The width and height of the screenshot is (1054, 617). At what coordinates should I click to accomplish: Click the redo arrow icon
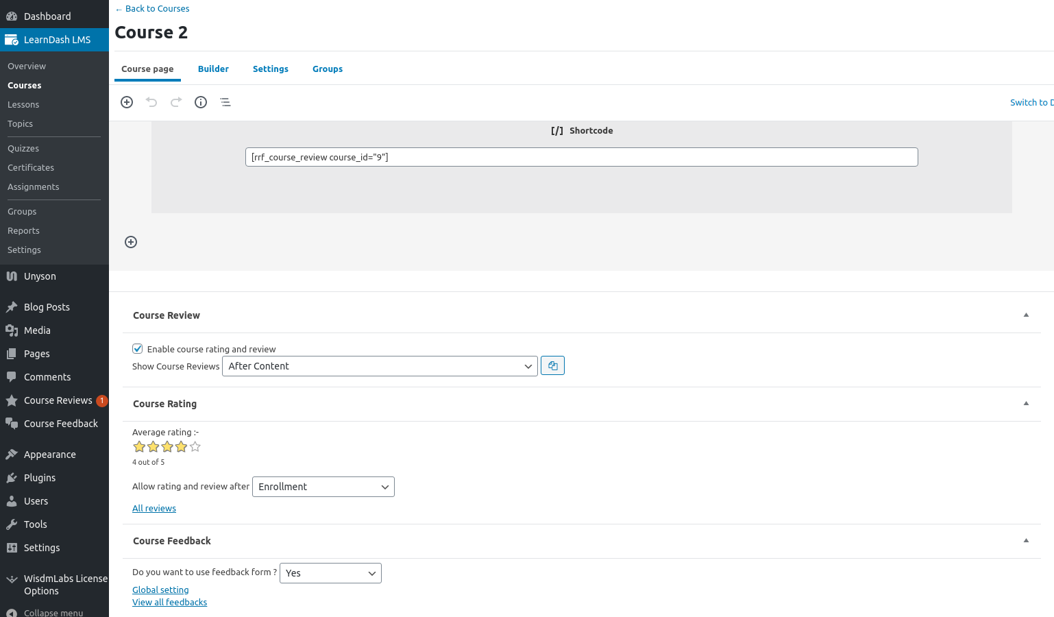tap(176, 102)
